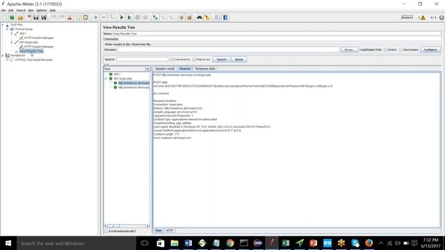
Task: Click the Collapse All minus icon
Action: pos(104,17)
